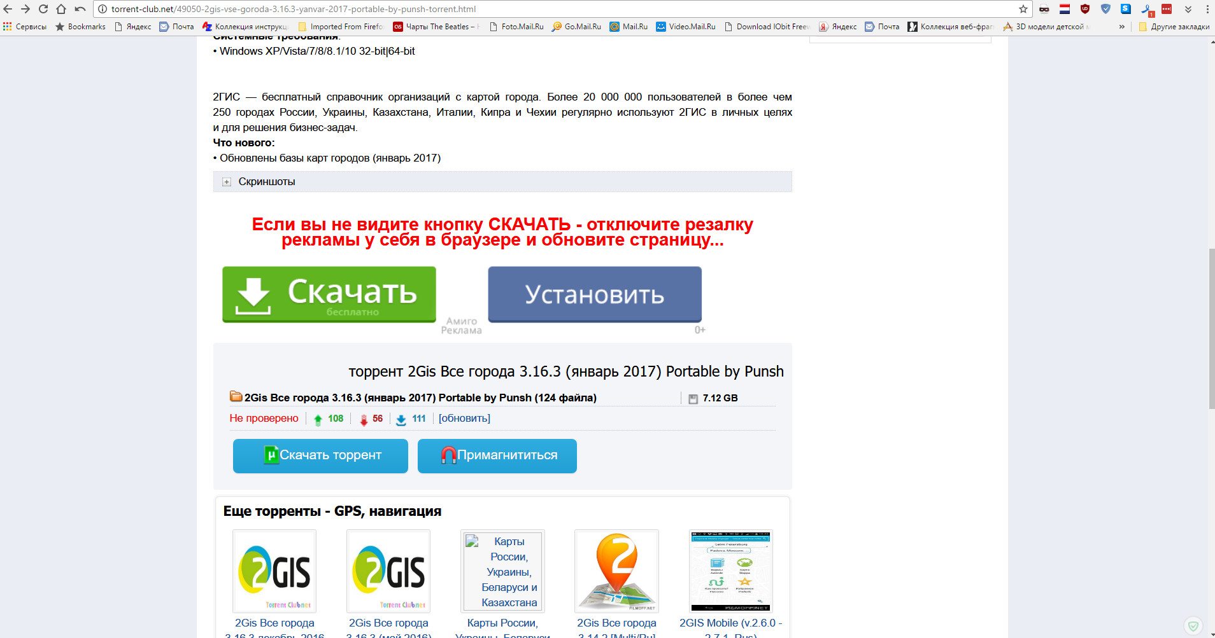Click the Примагнититься magnet button

coord(497,455)
